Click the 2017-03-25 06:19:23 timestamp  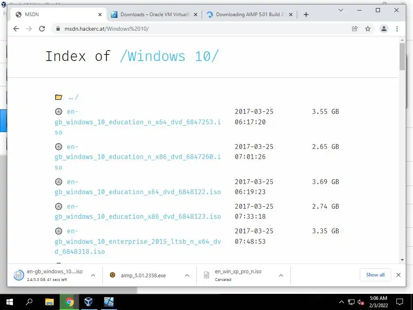(254, 186)
